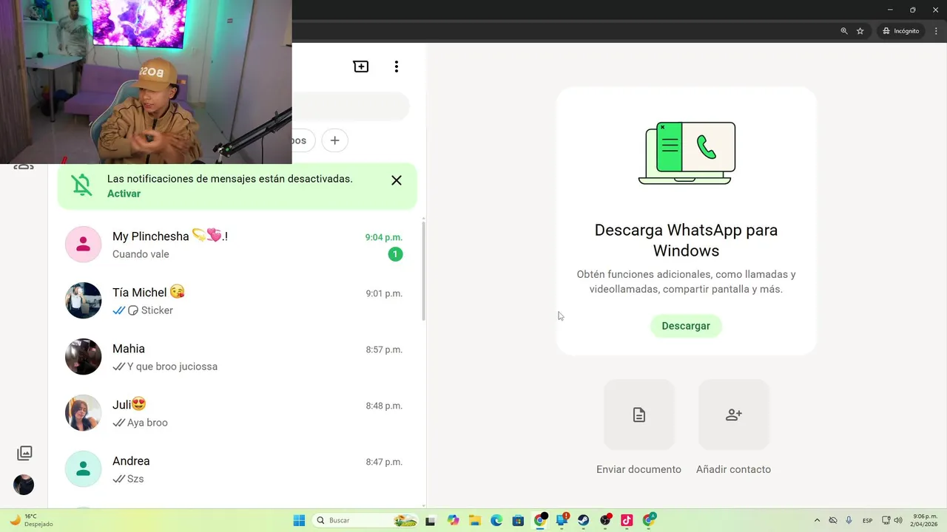Click the browser zoom magnifier icon
Viewport: 947px width, 532px height.
point(844,31)
